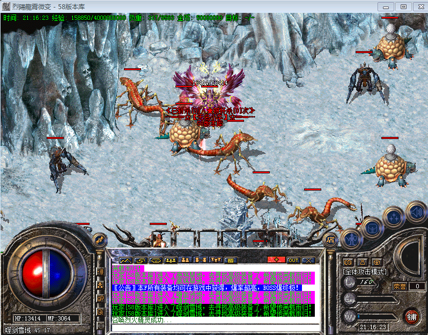Click the chat bubbles icon left of chat

click(100, 298)
